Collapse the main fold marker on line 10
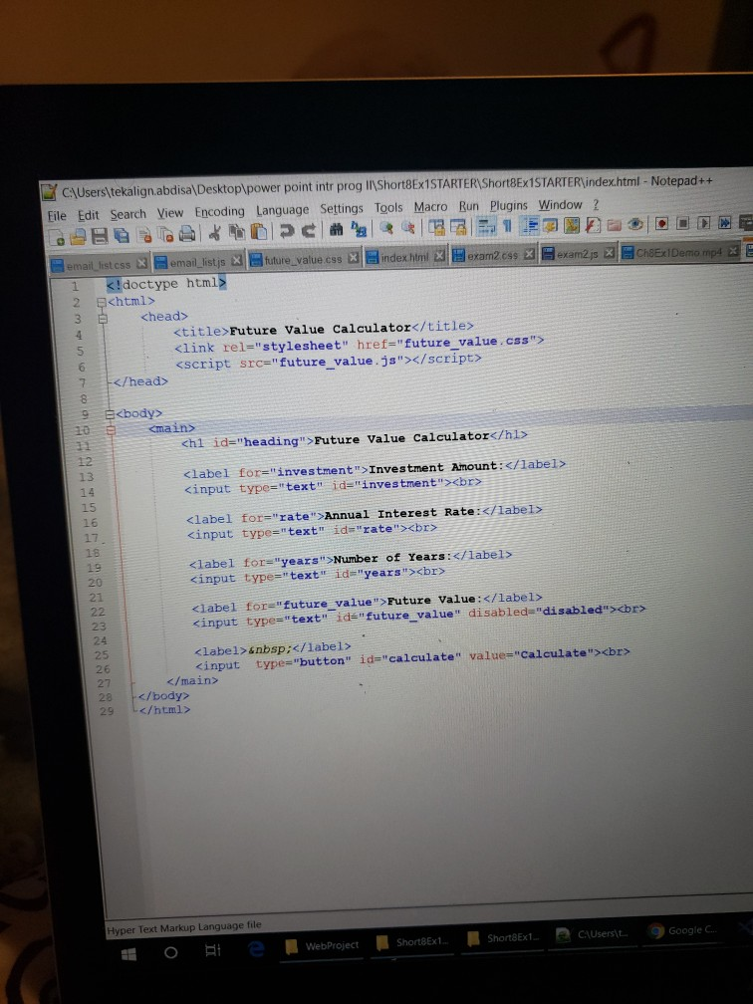753x1004 pixels. click(x=111, y=430)
